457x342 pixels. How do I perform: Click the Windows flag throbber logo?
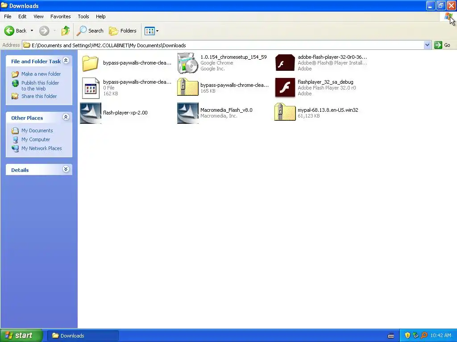pos(448,16)
